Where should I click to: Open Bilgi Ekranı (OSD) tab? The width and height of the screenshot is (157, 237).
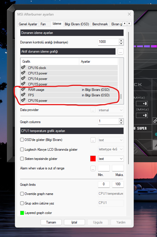(x=77, y=24)
